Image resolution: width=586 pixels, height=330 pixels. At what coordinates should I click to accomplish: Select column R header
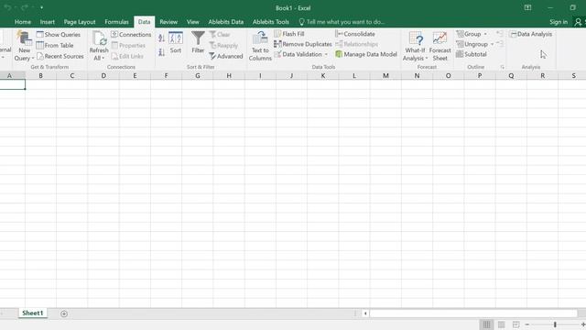[542, 75]
